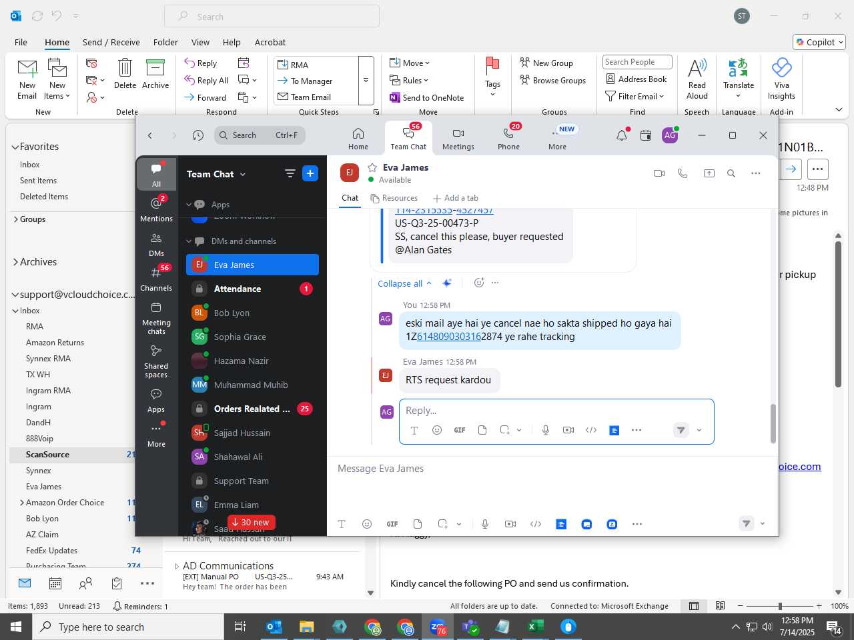This screenshot has height=640, width=854.
Task: Insert a GIF in the thread reply box
Action: click(x=460, y=430)
